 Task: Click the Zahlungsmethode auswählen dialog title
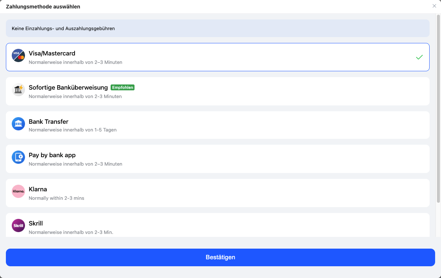pos(43,7)
